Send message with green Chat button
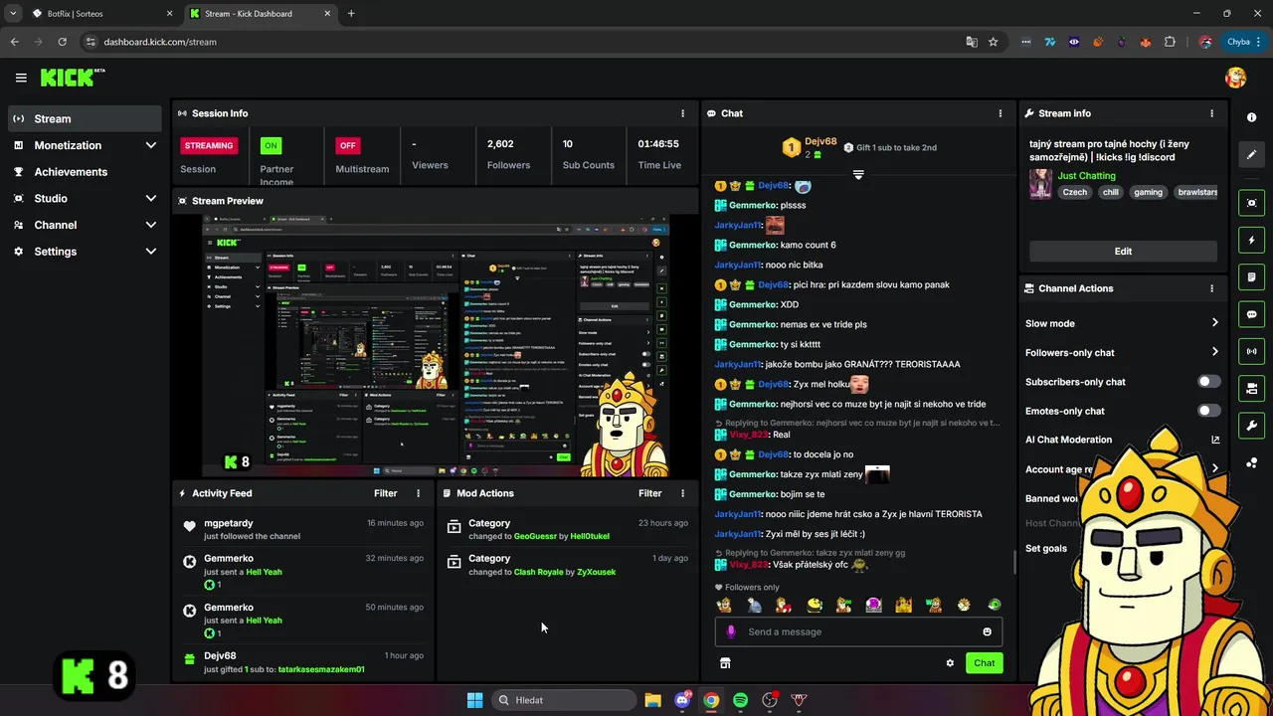Viewport: 1273px width, 716px height. click(x=984, y=663)
